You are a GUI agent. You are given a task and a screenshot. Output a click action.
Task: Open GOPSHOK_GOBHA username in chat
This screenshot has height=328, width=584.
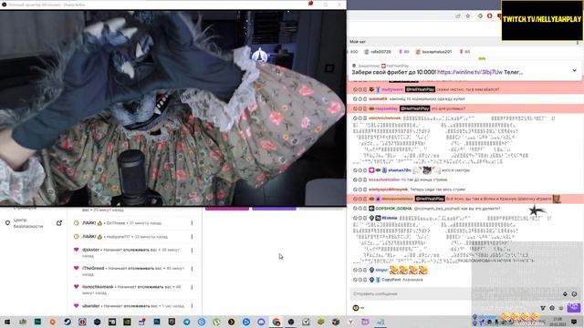click(393, 209)
